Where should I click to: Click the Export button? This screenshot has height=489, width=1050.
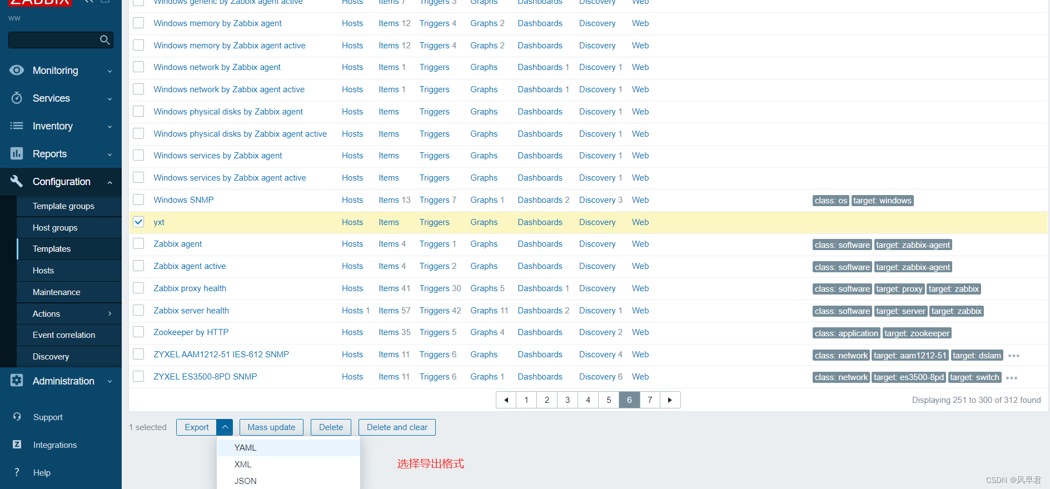click(197, 427)
